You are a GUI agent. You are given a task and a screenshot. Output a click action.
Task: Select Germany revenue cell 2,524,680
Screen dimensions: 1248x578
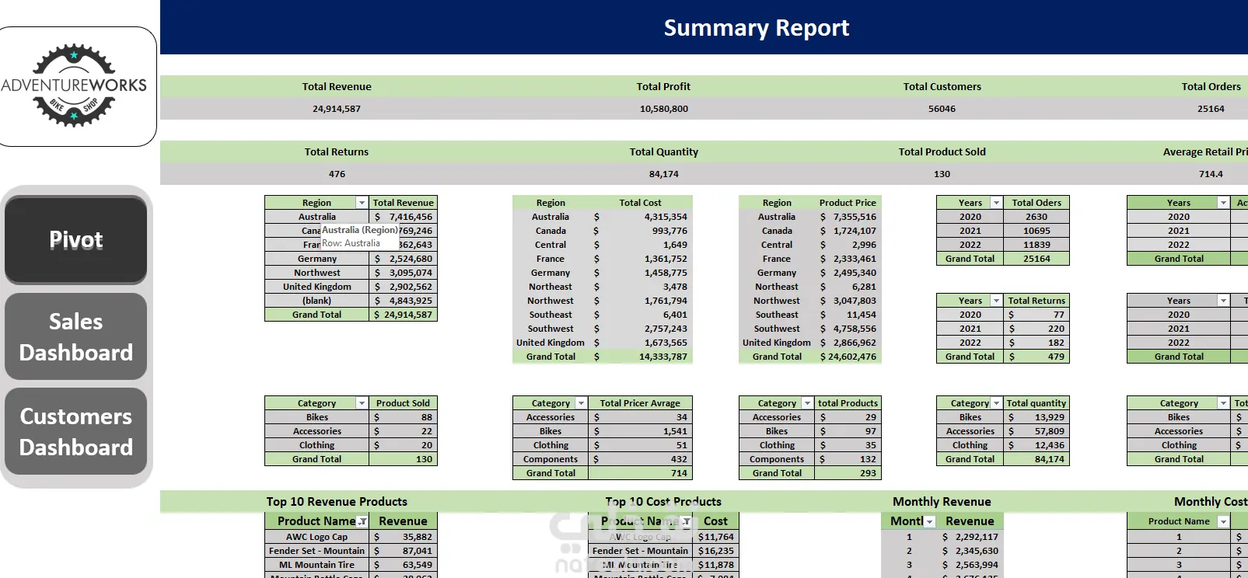pyautogui.click(x=403, y=259)
